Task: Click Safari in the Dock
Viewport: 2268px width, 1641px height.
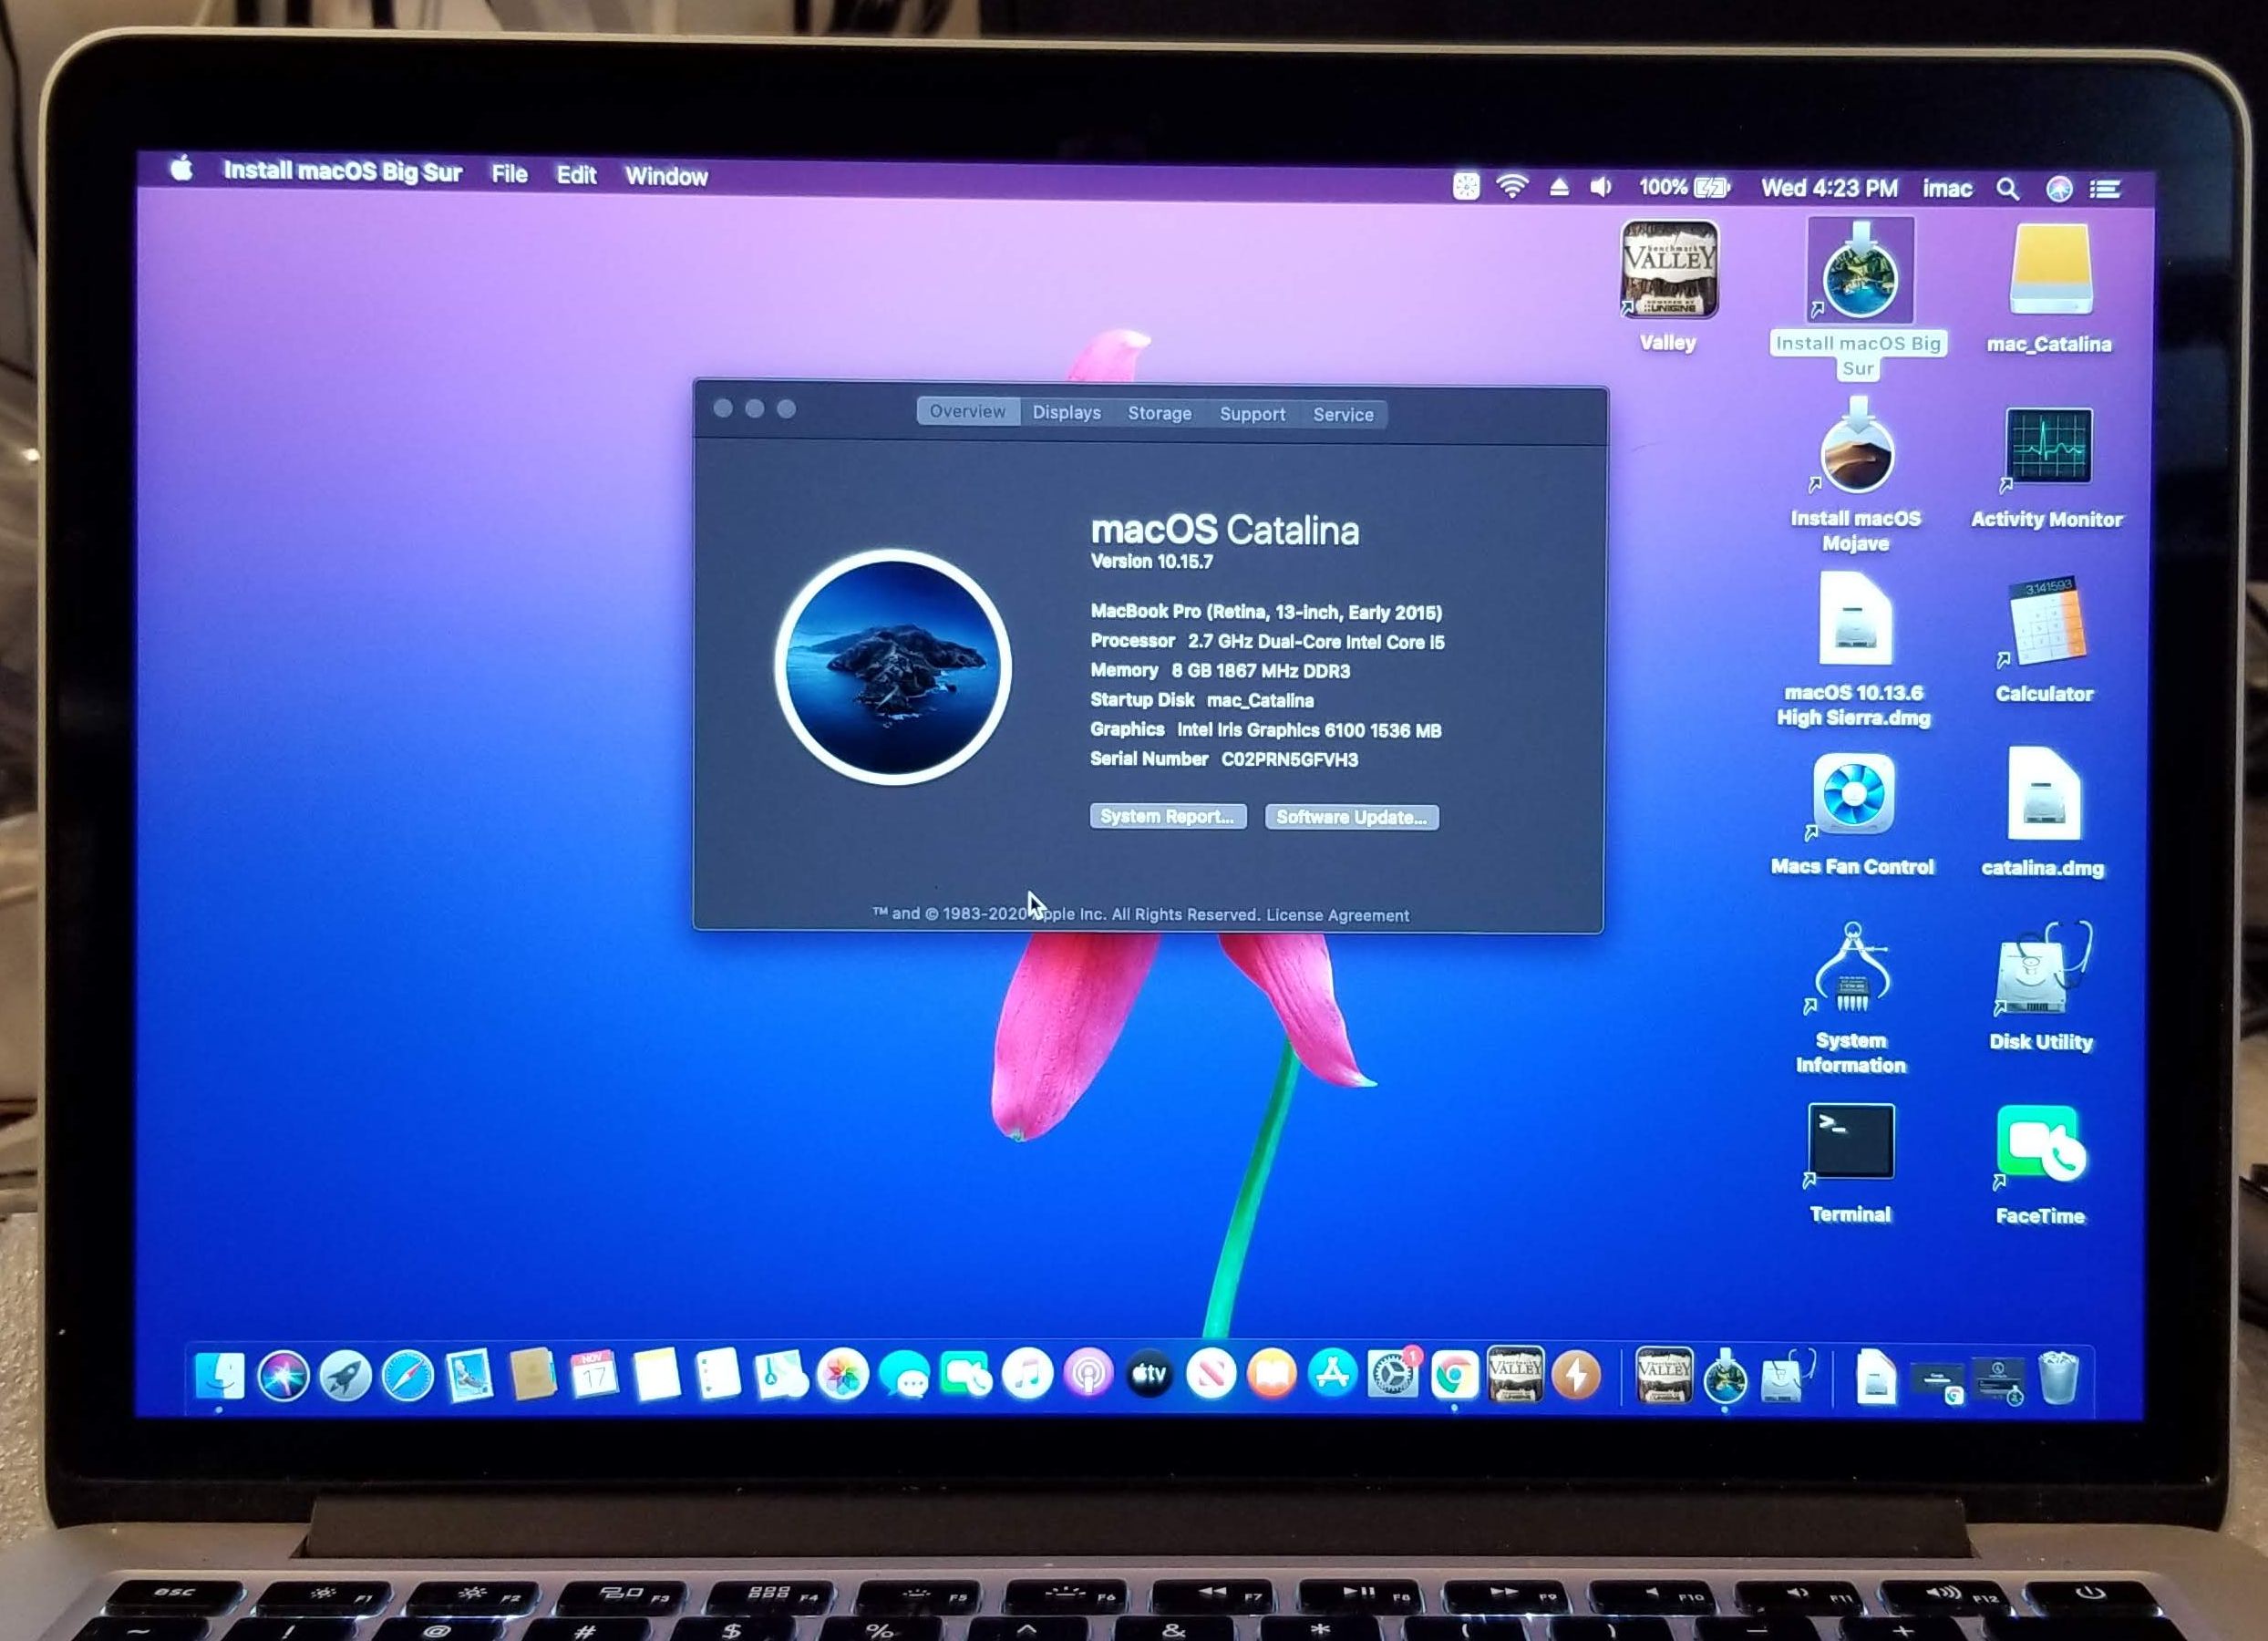Action: click(x=407, y=1377)
